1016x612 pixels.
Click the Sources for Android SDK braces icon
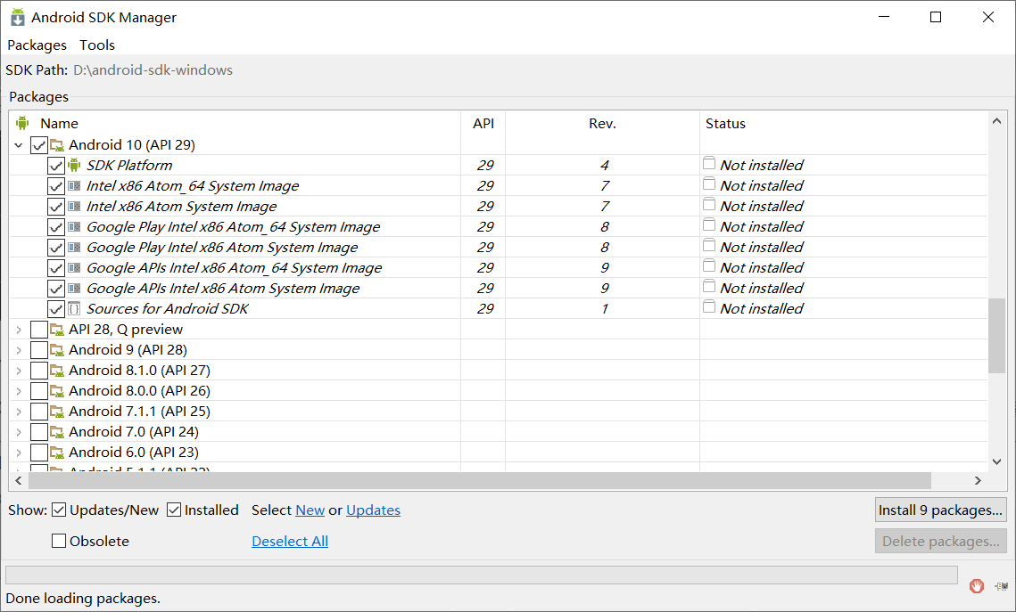pyautogui.click(x=75, y=308)
